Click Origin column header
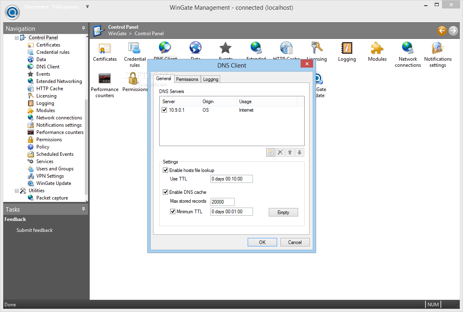463x312 pixels. click(219, 102)
